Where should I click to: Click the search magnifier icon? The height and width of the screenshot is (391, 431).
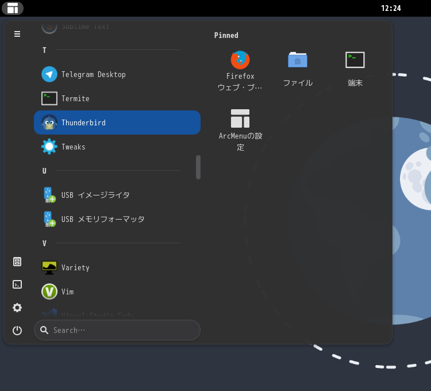pos(44,330)
